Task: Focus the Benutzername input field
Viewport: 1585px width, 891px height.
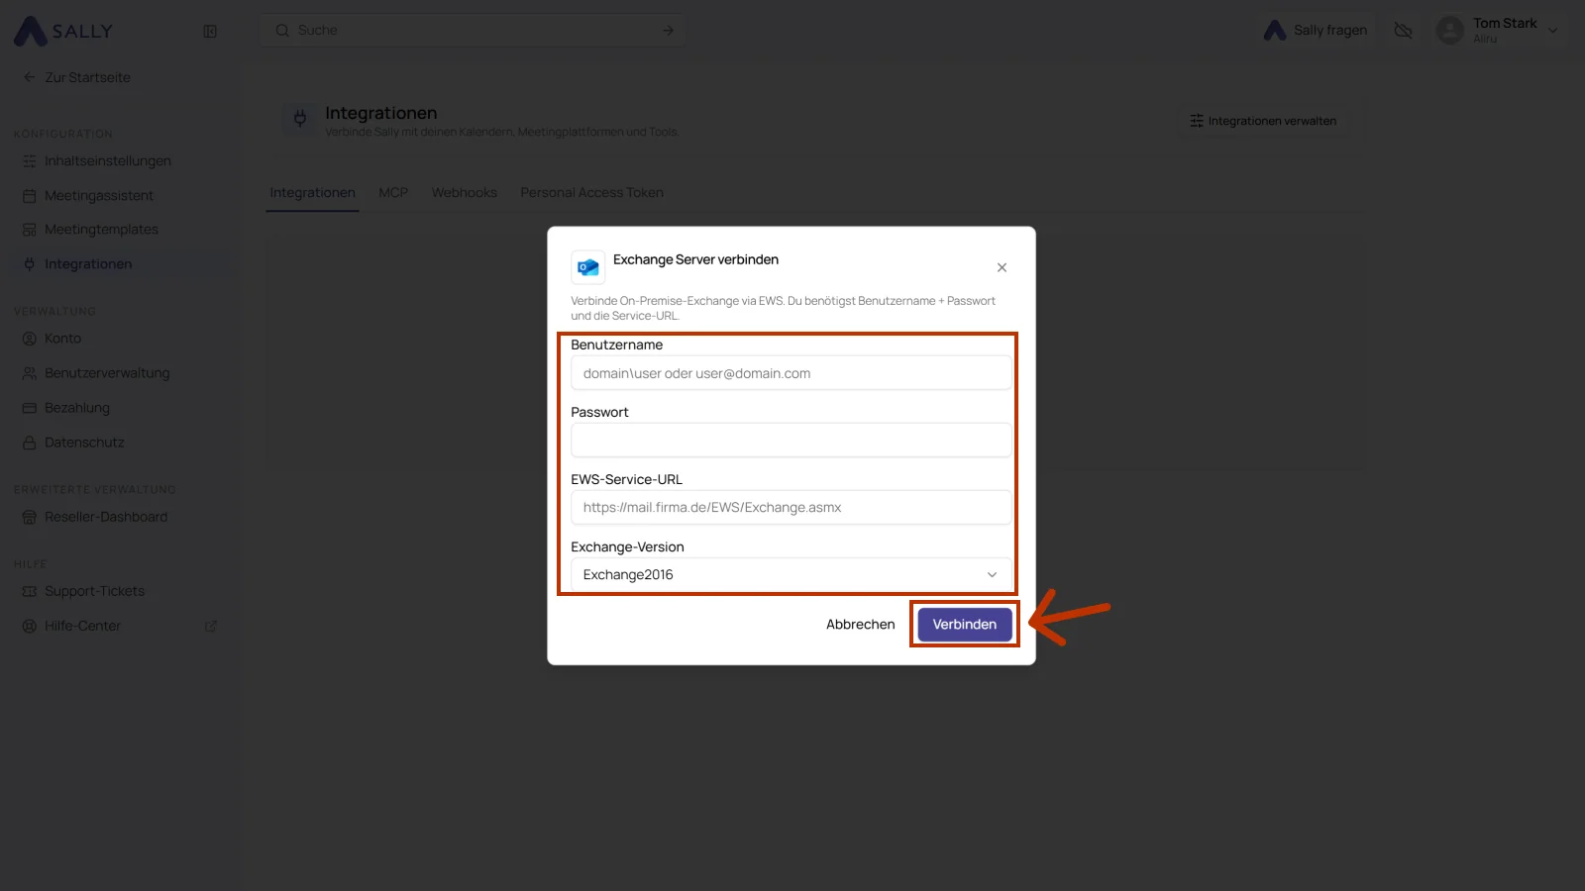Action: (x=792, y=373)
